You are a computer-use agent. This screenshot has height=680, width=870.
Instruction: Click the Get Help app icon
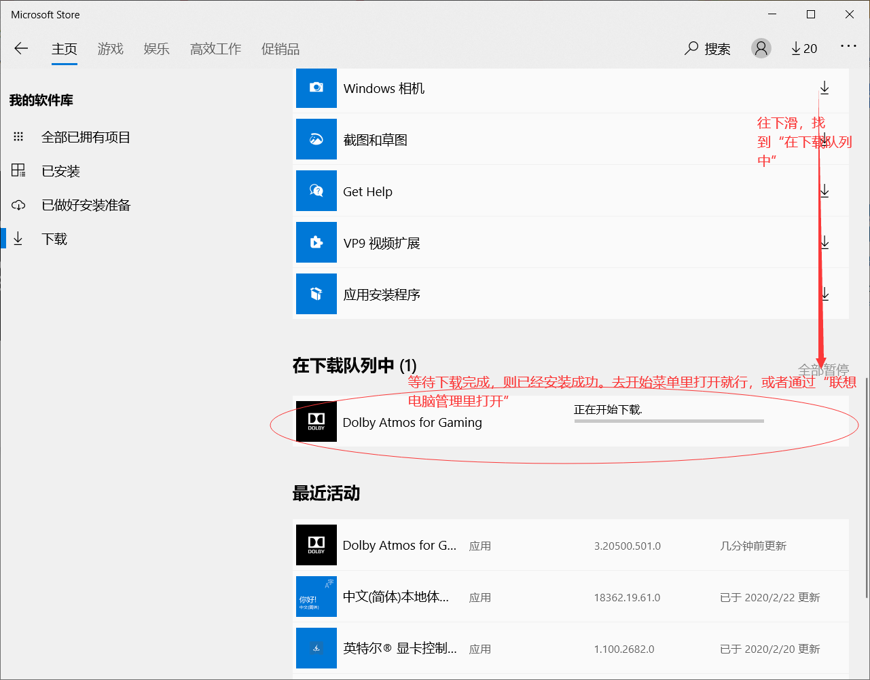[316, 191]
